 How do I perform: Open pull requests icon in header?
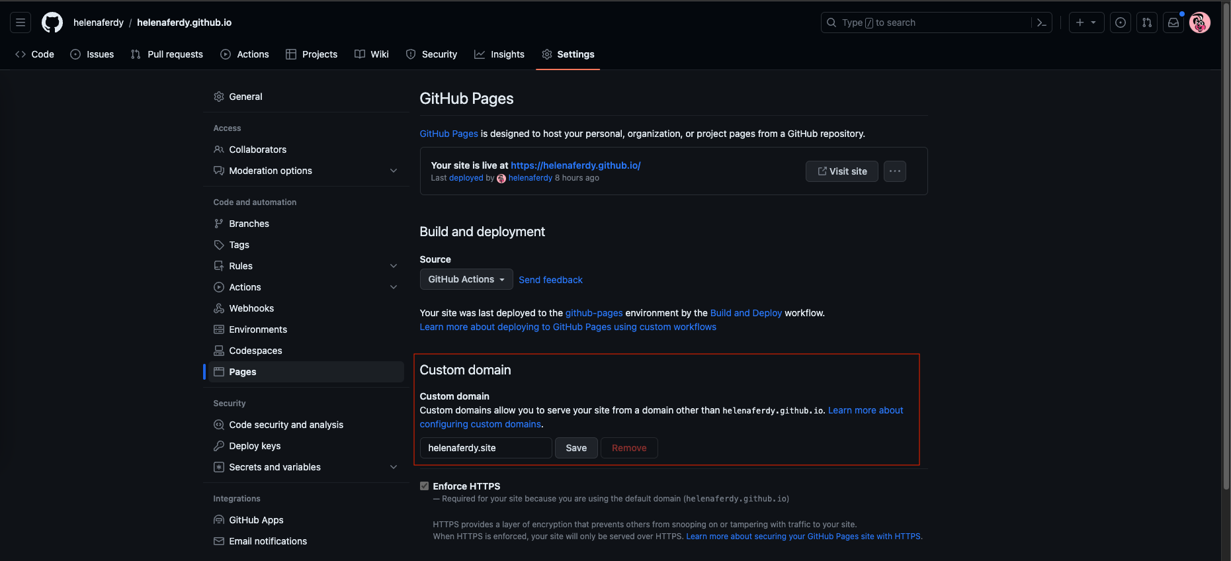1146,22
